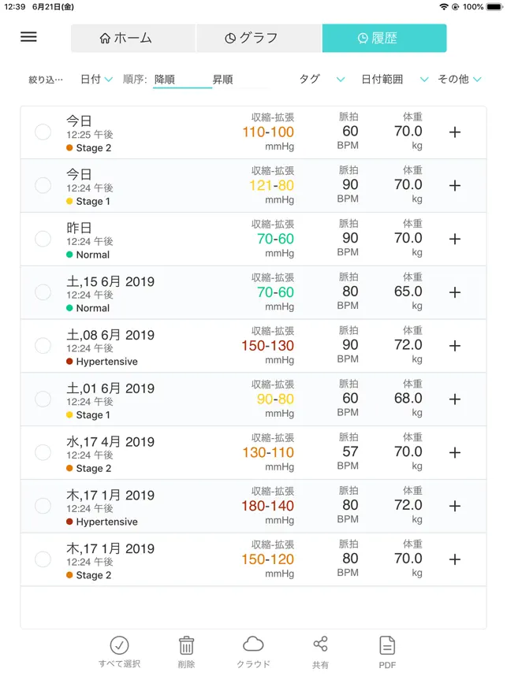Select the circle for the 昨日 Normal entry
This screenshot has width=507, height=676.
[43, 239]
